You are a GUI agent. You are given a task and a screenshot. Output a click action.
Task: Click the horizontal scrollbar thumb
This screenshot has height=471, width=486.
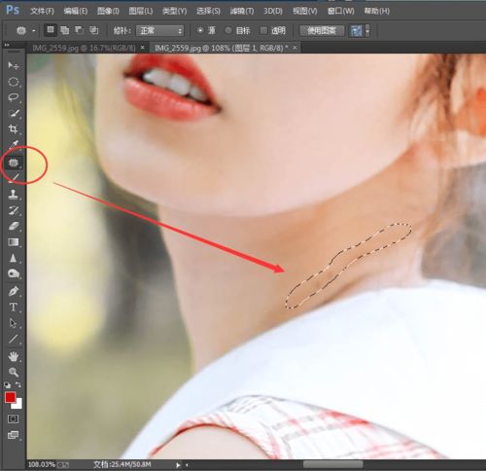(x=332, y=464)
